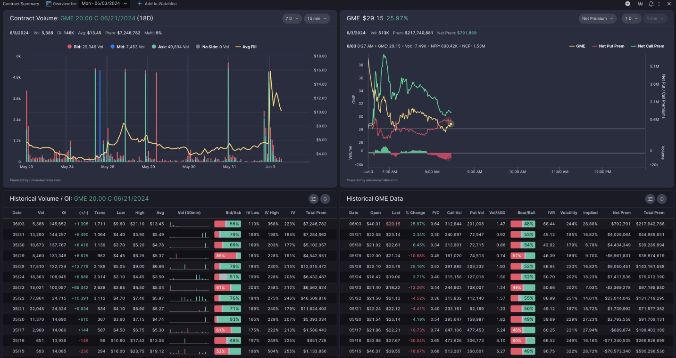Create an alert with the bell icon
The image size is (676, 358).
(651, 4)
